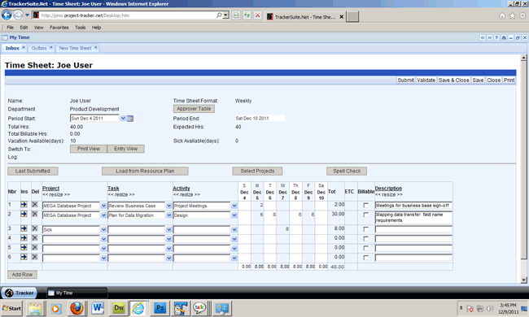Click the insert row icon for row 4
Image resolution: width=529 pixels, height=317 pixels.
pyautogui.click(x=24, y=238)
